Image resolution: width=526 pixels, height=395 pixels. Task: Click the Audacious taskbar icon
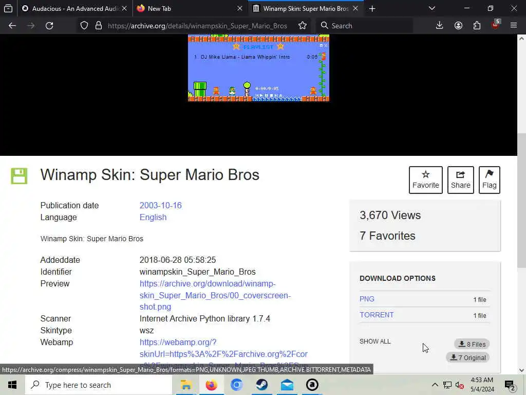tap(312, 385)
